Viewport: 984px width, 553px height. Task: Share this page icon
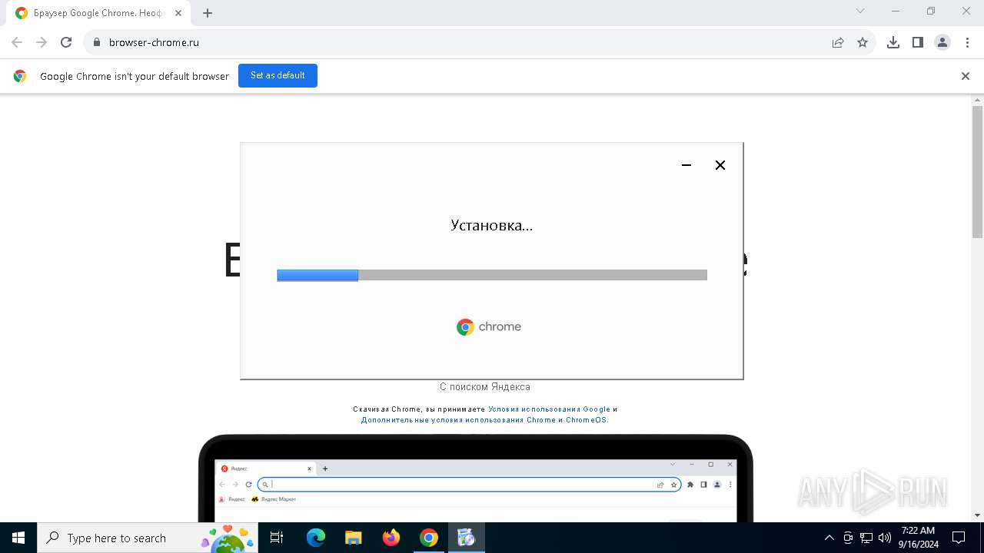pos(838,42)
